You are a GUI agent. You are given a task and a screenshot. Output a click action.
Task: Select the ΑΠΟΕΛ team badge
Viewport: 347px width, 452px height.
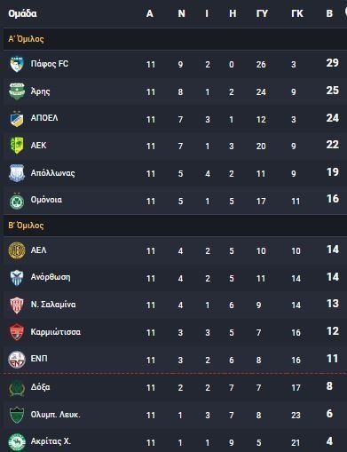coord(17,119)
